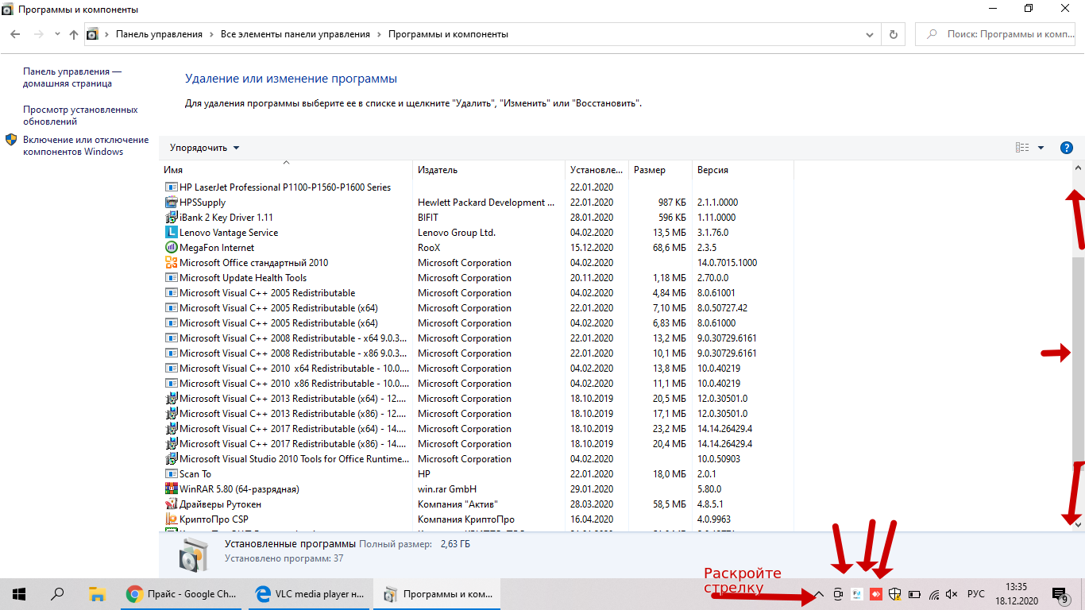Click the scrollbar down arrow of the list
This screenshot has height=610, width=1085.
[1078, 524]
